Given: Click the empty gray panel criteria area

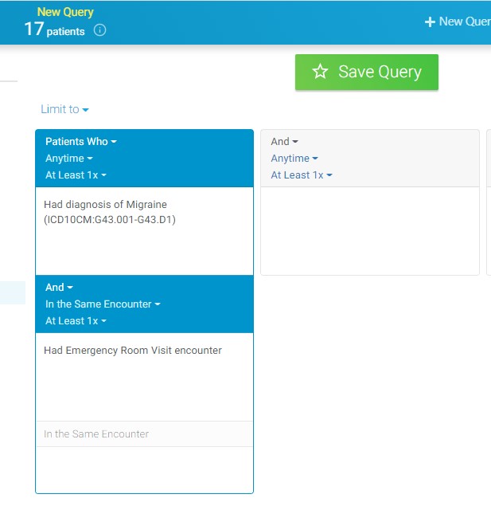Looking at the screenshot, I should coord(369,230).
